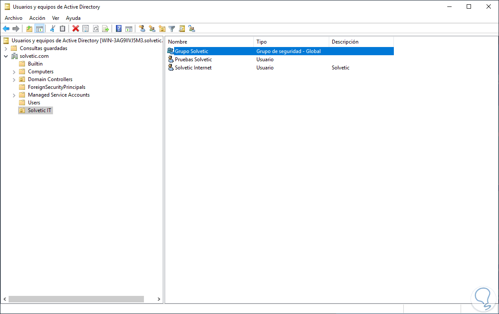Open filter options funnel icon

point(172,28)
